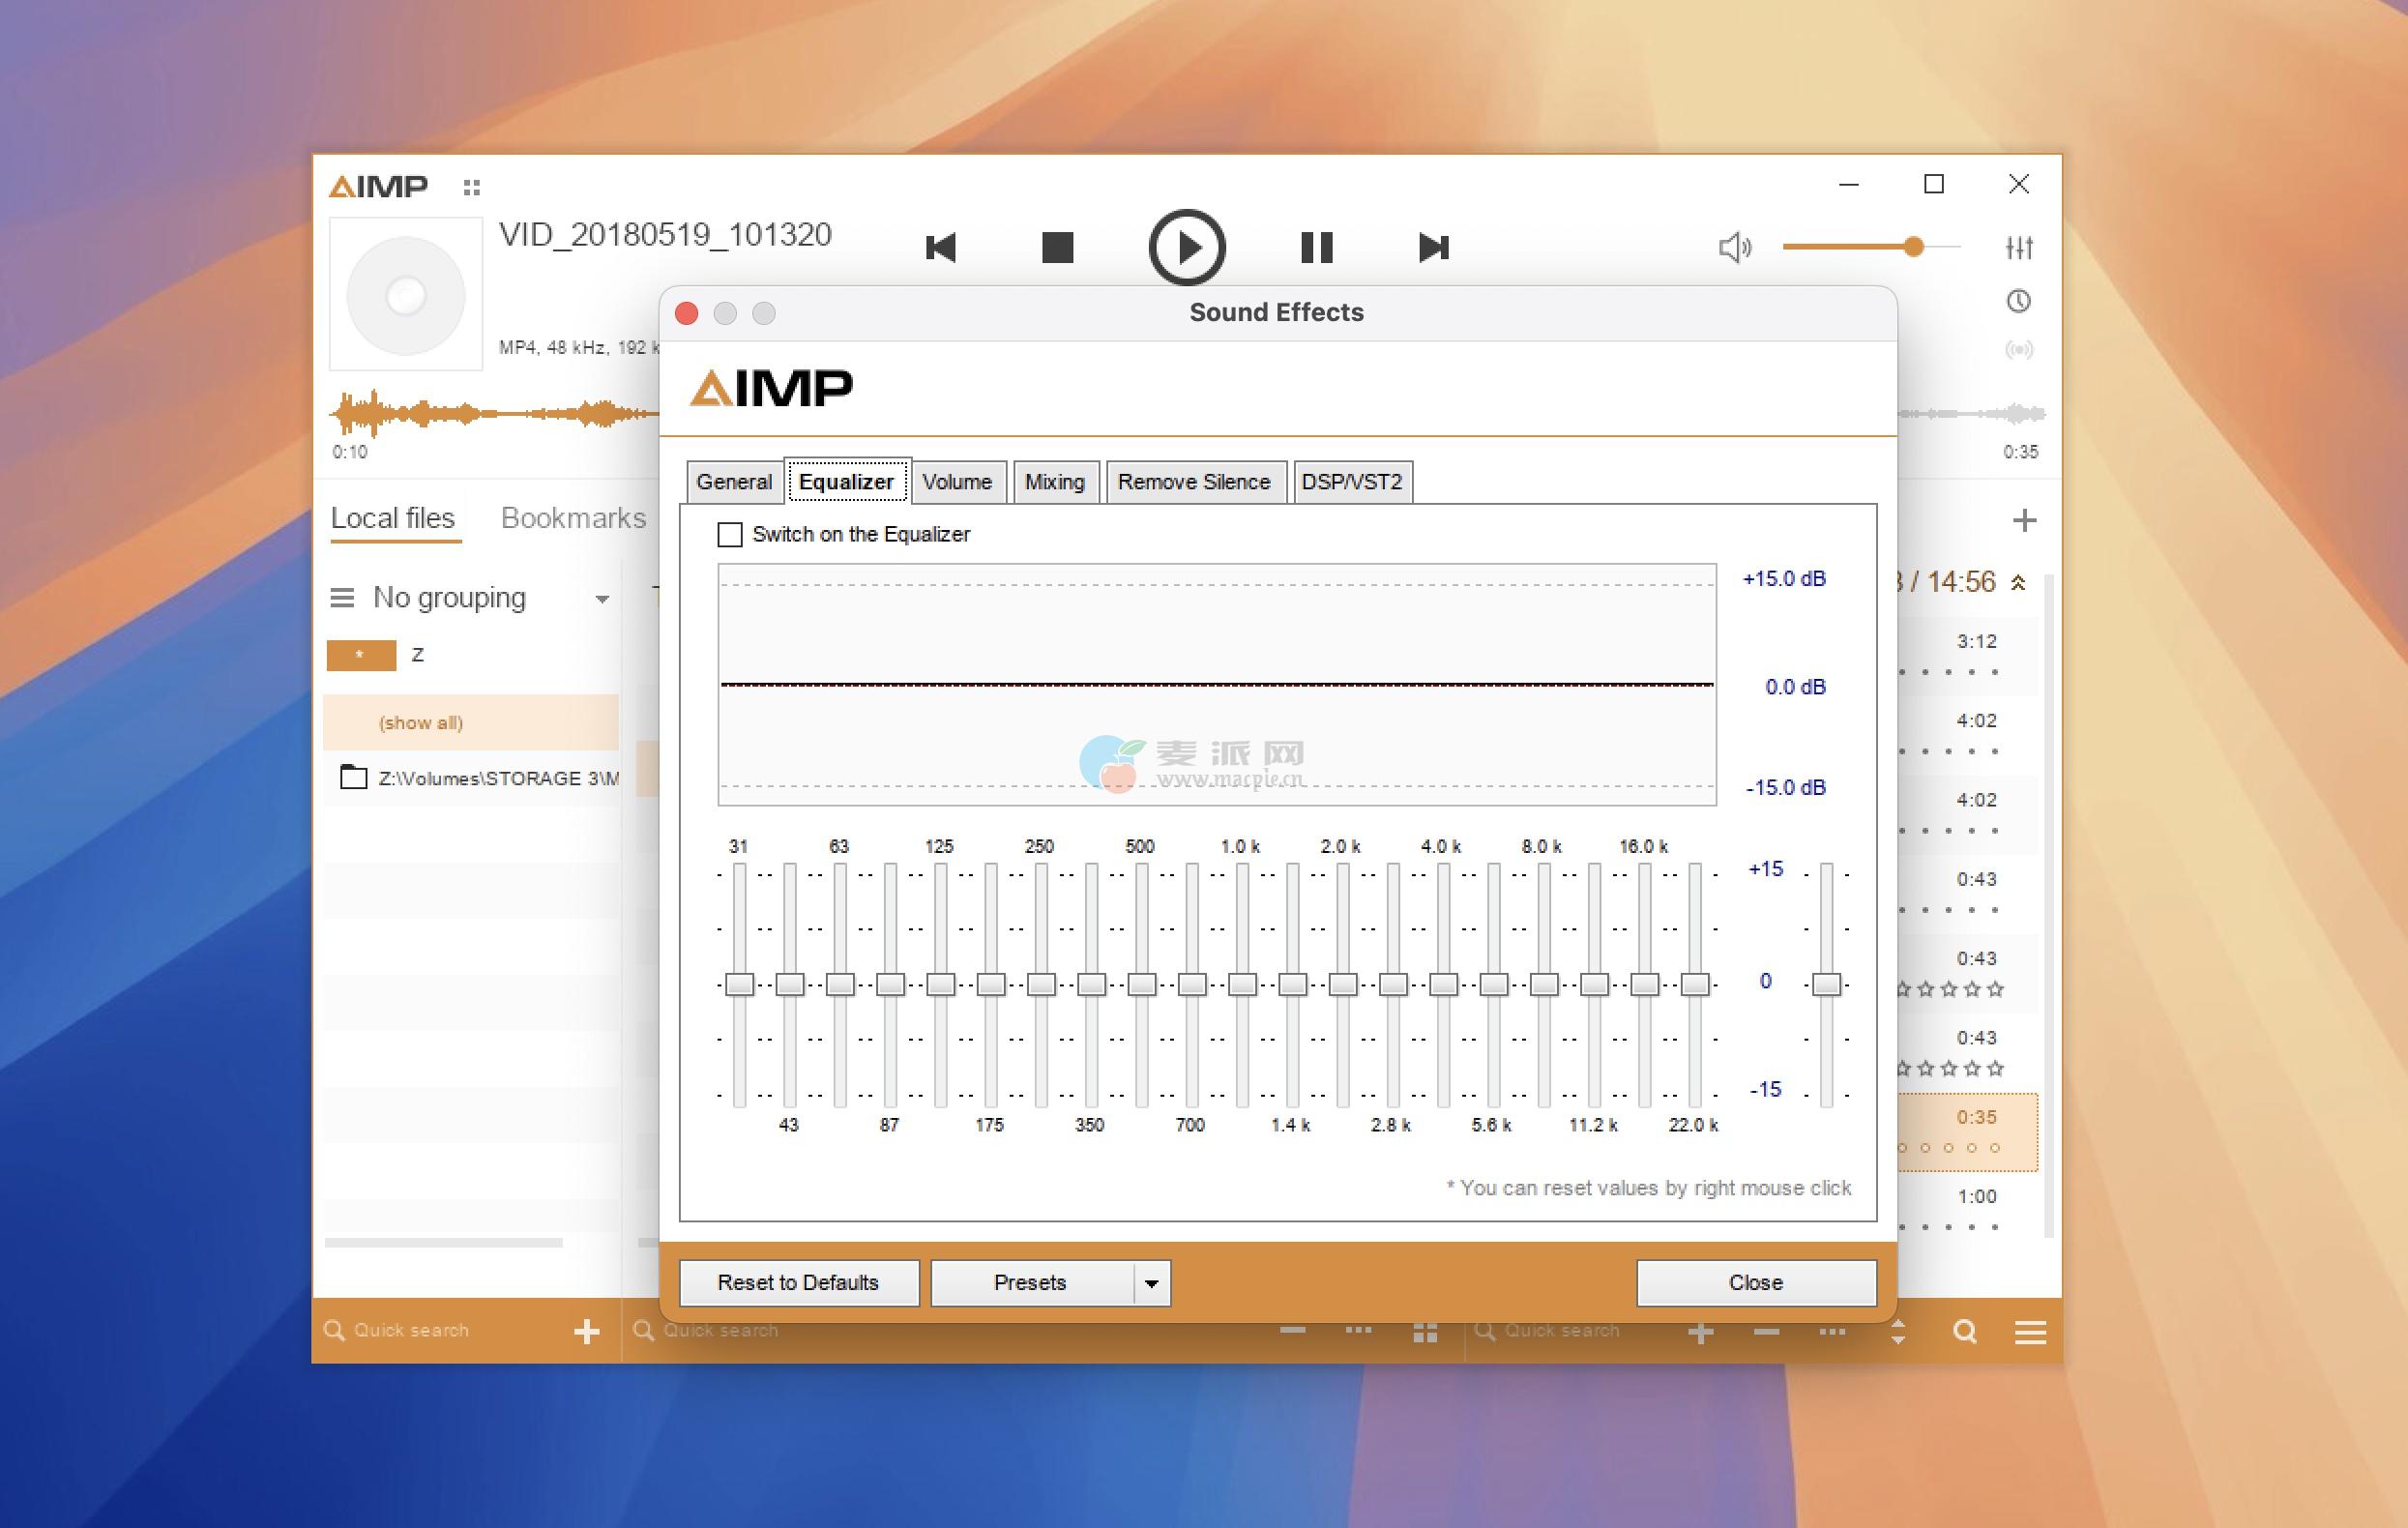The width and height of the screenshot is (2408, 1528).
Task: Enable Switch on the Equalizer checkbox
Action: tap(730, 534)
